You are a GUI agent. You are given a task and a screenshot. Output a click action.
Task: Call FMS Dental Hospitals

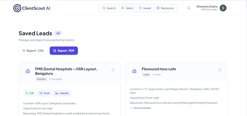pyautogui.click(x=29, y=93)
